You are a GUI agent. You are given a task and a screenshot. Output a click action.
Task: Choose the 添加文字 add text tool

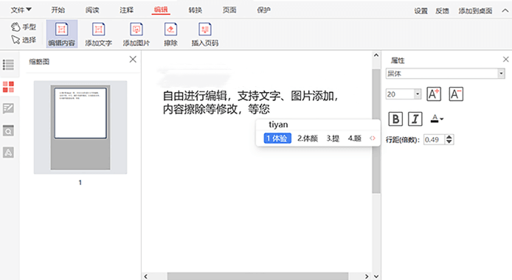click(98, 34)
